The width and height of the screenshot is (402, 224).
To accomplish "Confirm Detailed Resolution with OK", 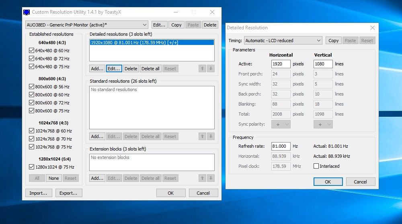I will pos(328,182).
